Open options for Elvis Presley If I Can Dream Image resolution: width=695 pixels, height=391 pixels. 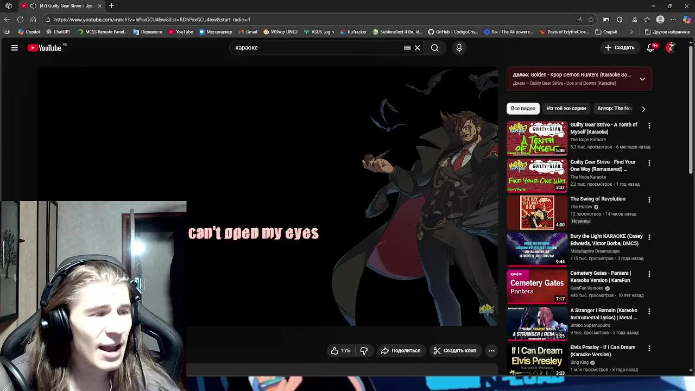[x=649, y=348]
